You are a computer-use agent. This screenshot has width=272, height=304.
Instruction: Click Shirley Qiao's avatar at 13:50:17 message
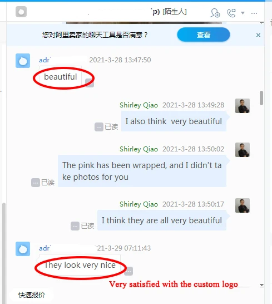coord(243,205)
